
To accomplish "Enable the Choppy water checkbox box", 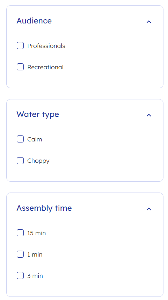I will [20, 161].
